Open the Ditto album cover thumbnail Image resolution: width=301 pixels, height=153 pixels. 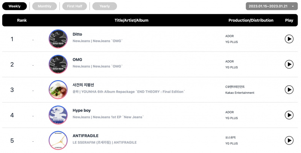coord(58,39)
